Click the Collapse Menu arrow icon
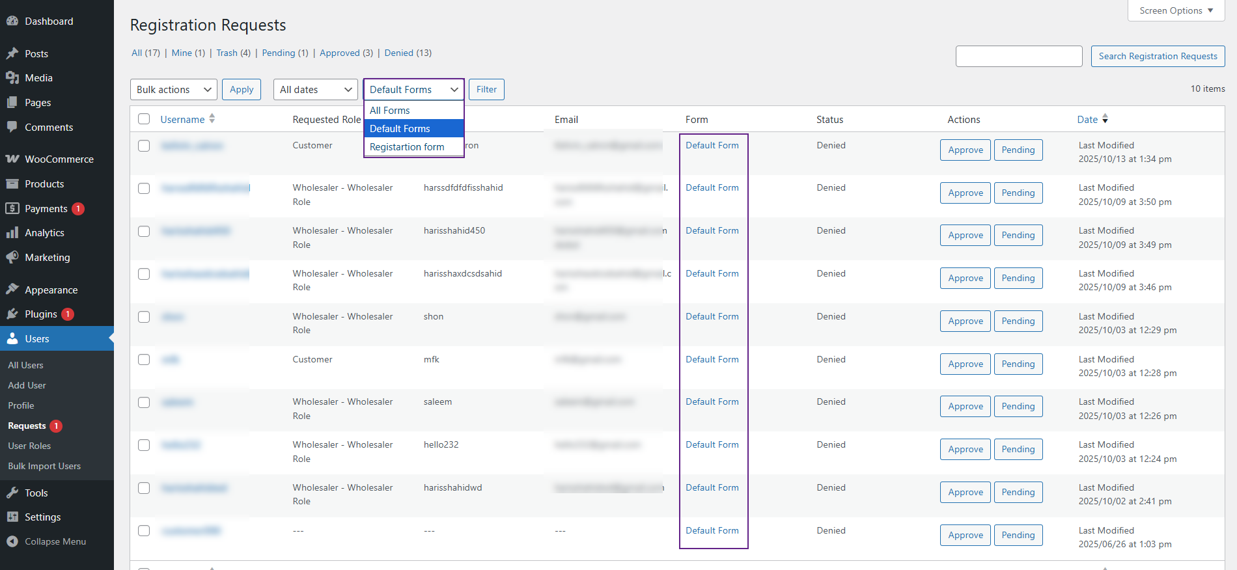The width and height of the screenshot is (1237, 570). pyautogui.click(x=12, y=541)
